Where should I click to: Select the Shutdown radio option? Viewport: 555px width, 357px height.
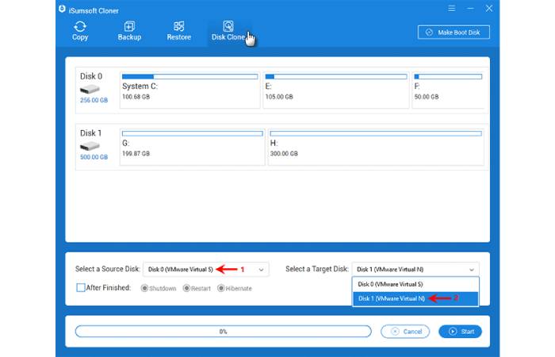(x=144, y=288)
